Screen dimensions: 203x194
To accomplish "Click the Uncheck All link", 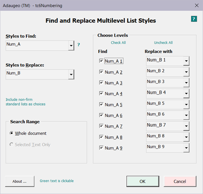I will 163,43.
